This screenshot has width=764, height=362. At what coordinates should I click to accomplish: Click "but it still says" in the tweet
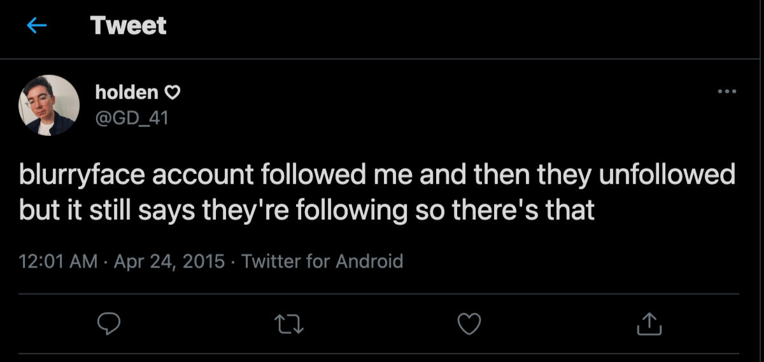[107, 210]
